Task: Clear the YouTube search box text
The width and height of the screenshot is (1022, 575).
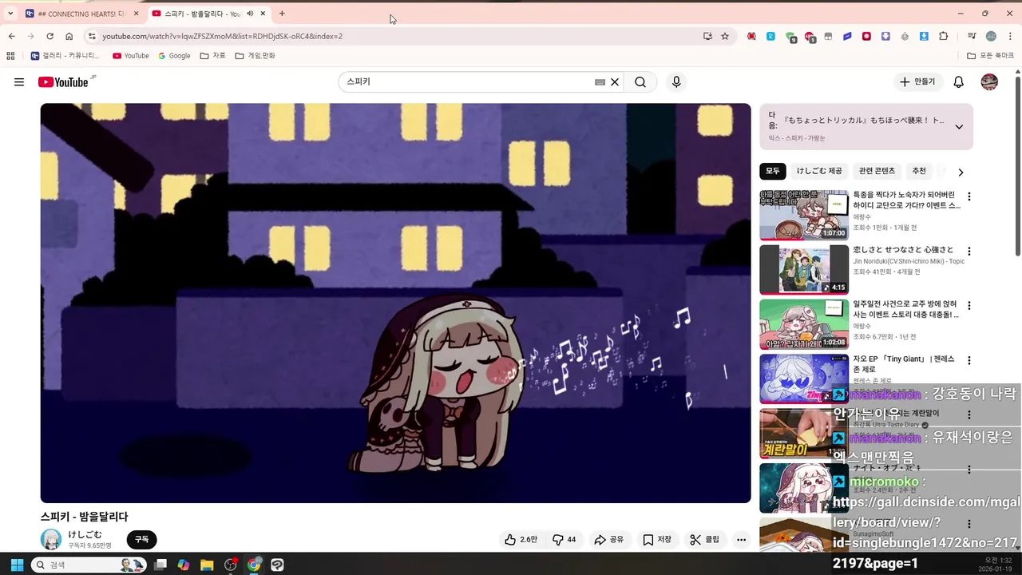Action: [615, 82]
